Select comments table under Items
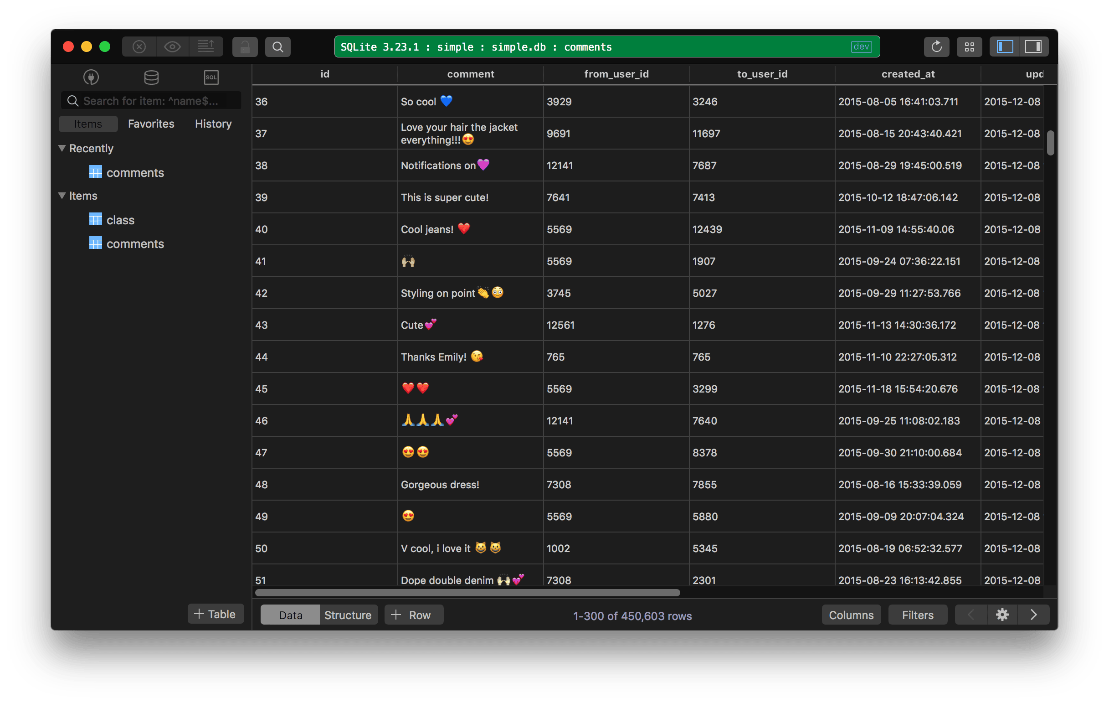The height and width of the screenshot is (703, 1109). 127,244
